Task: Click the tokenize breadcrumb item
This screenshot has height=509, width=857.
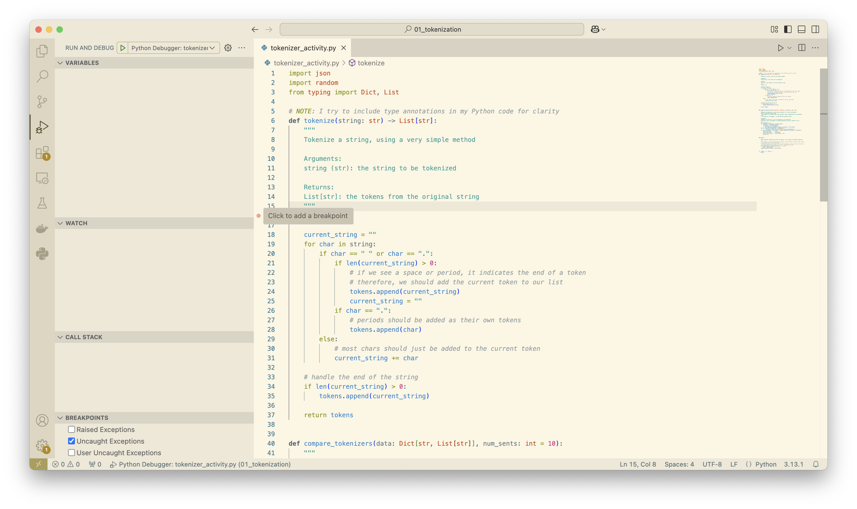Action: (x=370, y=63)
